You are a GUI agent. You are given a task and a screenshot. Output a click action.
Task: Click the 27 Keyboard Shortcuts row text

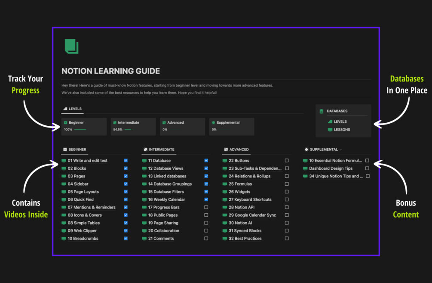point(250,199)
